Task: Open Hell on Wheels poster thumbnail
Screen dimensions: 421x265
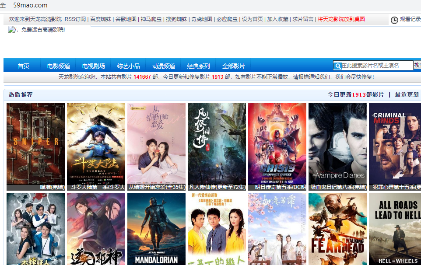Action: [x=395, y=229]
